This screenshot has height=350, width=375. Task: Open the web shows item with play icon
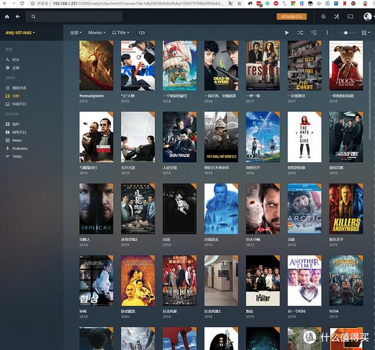16,132
